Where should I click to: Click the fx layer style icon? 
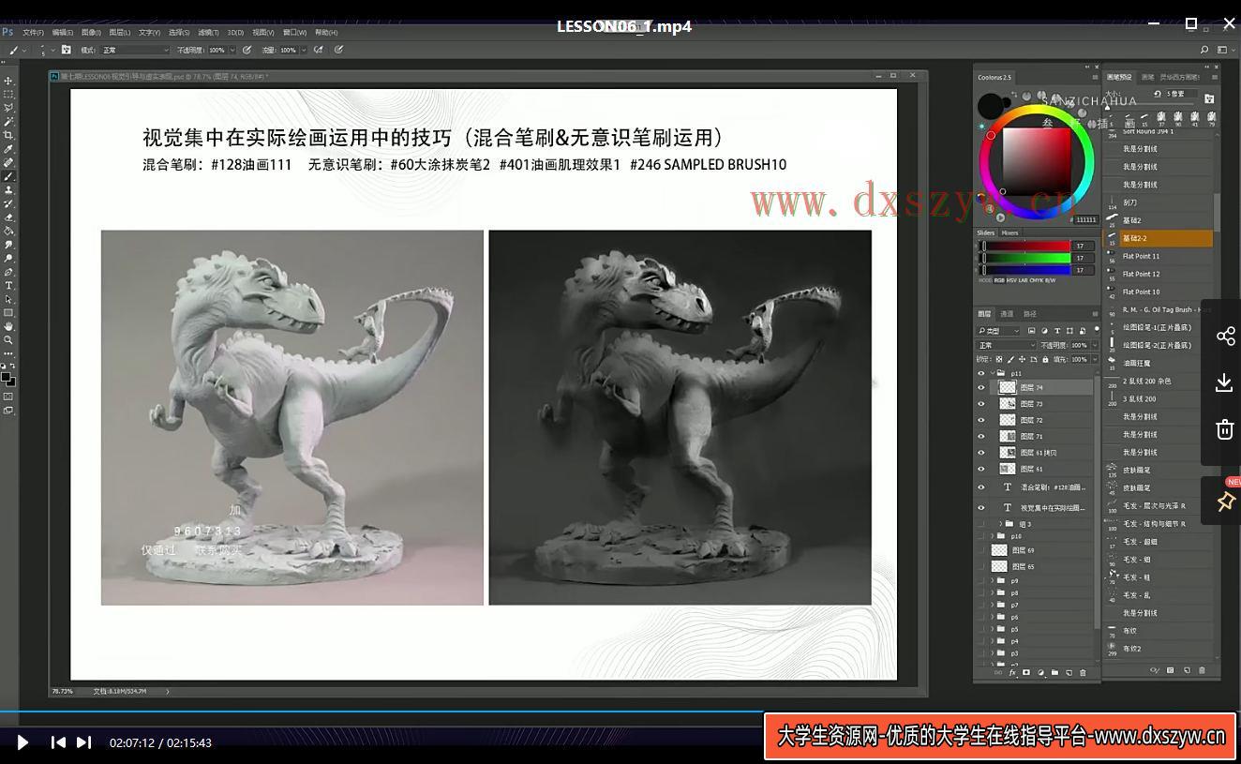1012,672
